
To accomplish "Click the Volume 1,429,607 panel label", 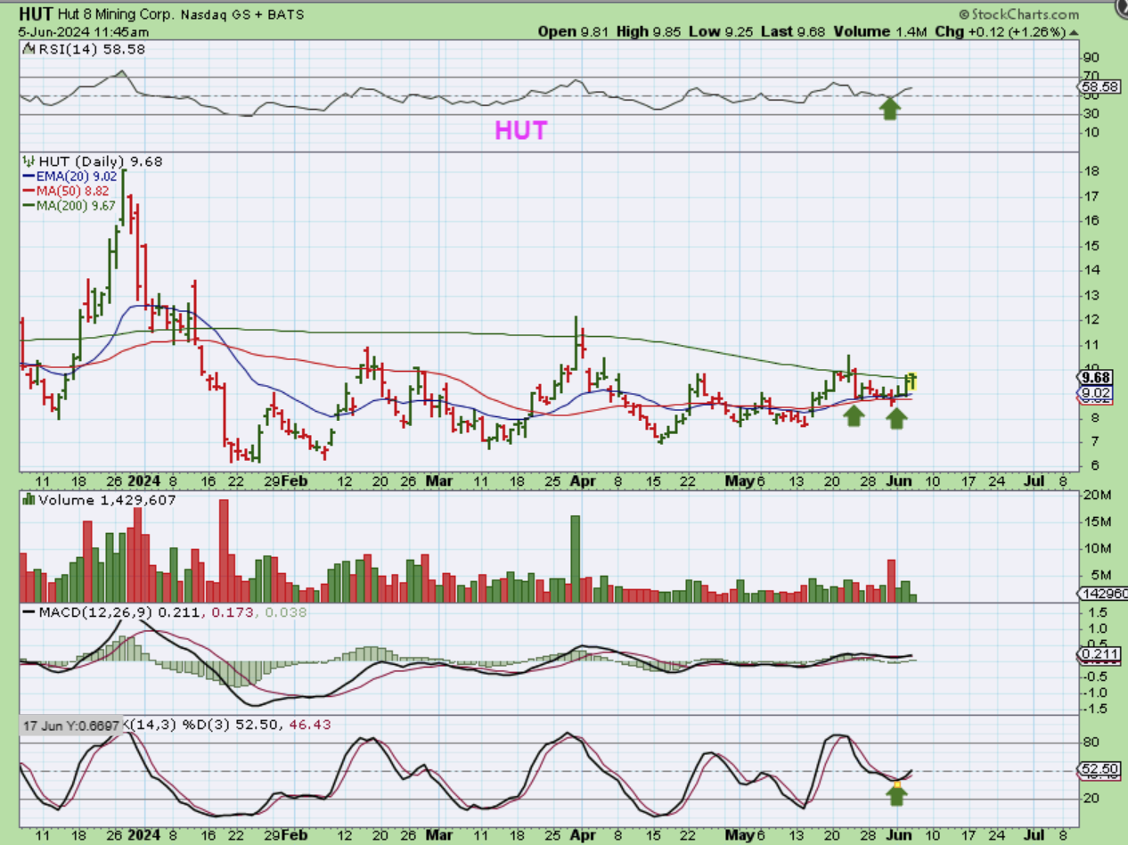I will coord(107,500).
